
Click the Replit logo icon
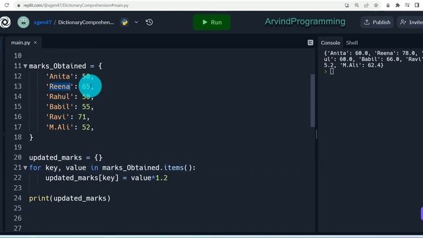pyautogui.click(x=5, y=22)
